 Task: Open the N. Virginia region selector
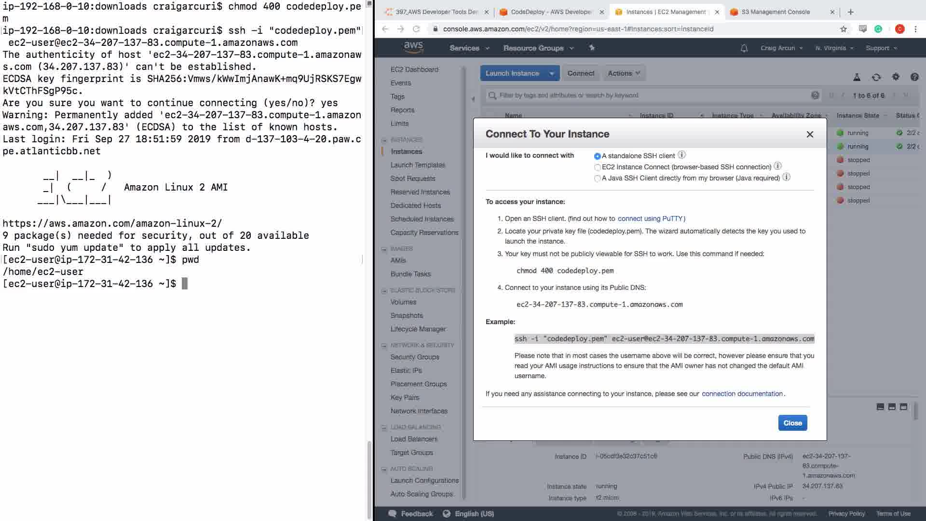[x=834, y=48]
